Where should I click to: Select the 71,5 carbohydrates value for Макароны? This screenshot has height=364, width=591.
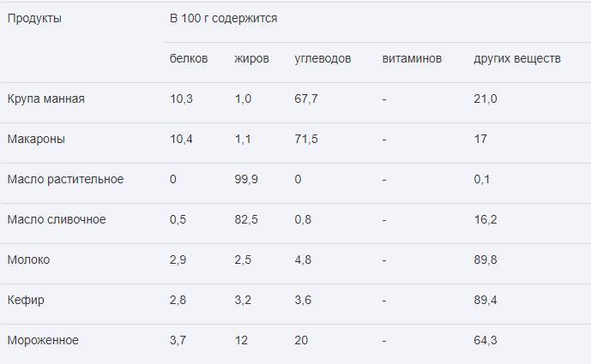306,139
